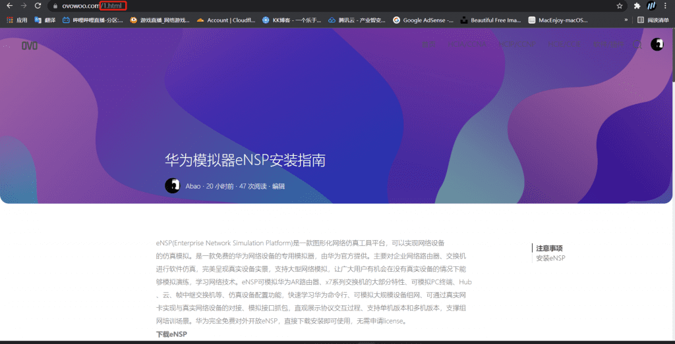Open the Chrome extensions puzzle icon
Viewport: 675px width, 344px height.
click(x=637, y=6)
